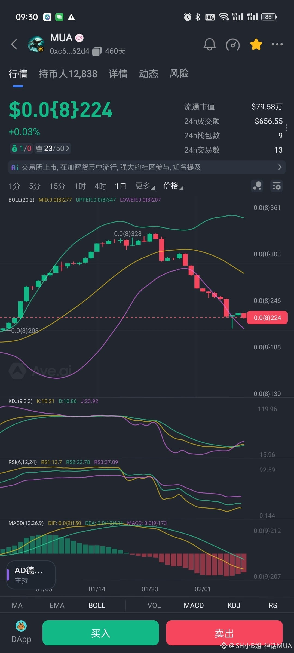Switch to the 风险 tab
This screenshot has width=294, height=653.
(179, 73)
